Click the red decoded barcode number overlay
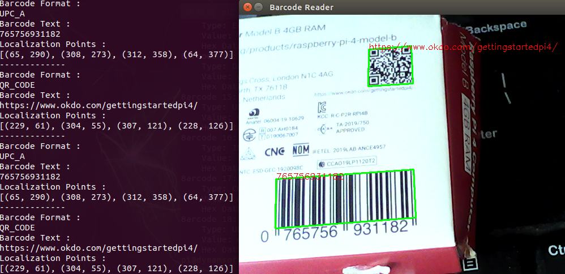Screen dimensions: 565x274 [310, 177]
